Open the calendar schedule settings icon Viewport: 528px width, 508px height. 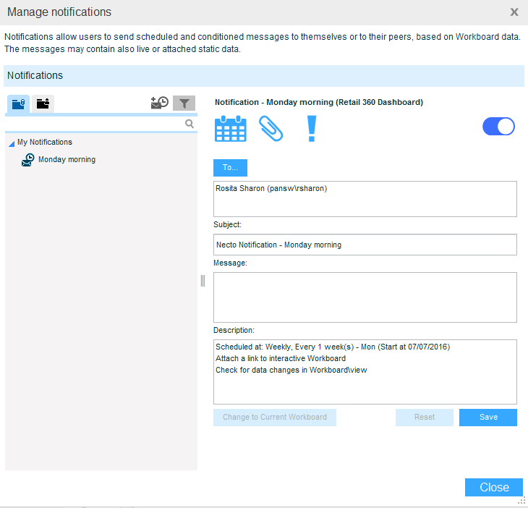click(x=231, y=128)
